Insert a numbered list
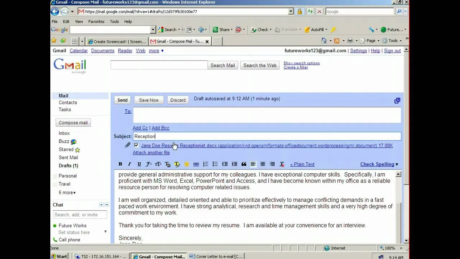Viewport: 460px width, 259px height. [x=206, y=164]
